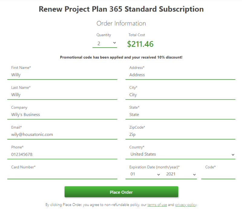Open the Quantity dropdown
The image size is (242, 209).
coord(105,42)
